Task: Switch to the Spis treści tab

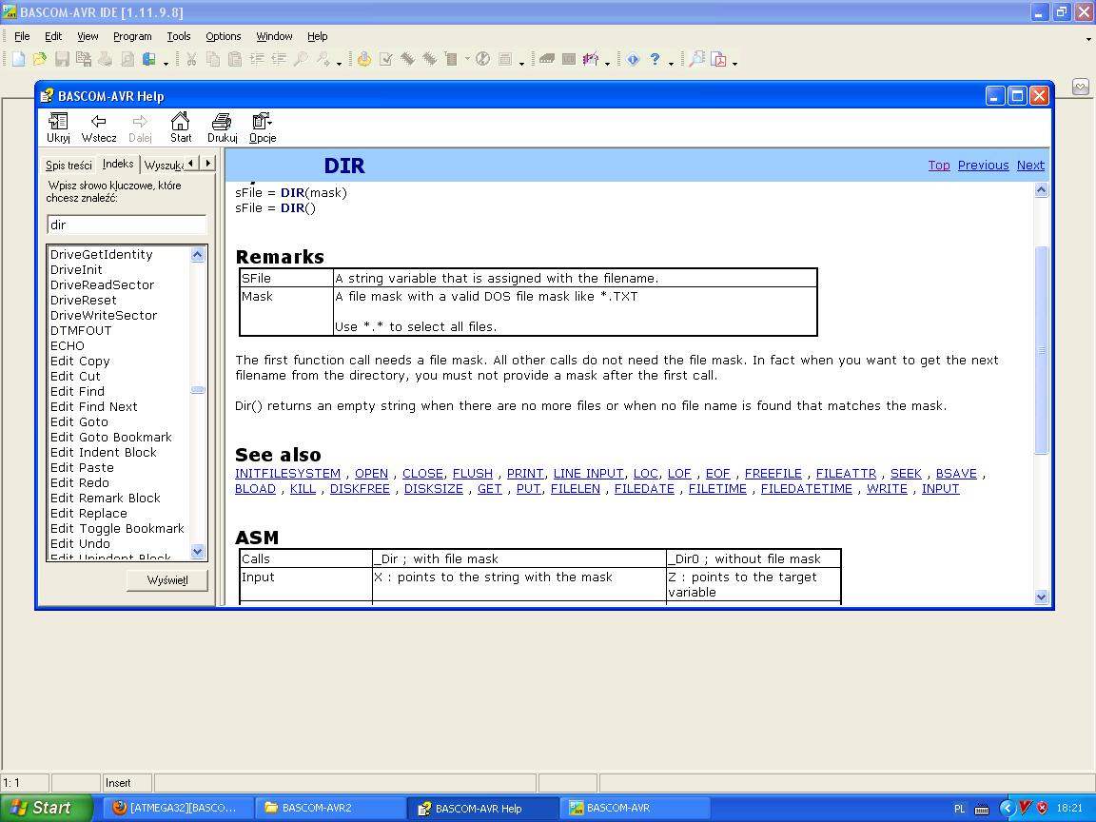Action: pos(68,166)
